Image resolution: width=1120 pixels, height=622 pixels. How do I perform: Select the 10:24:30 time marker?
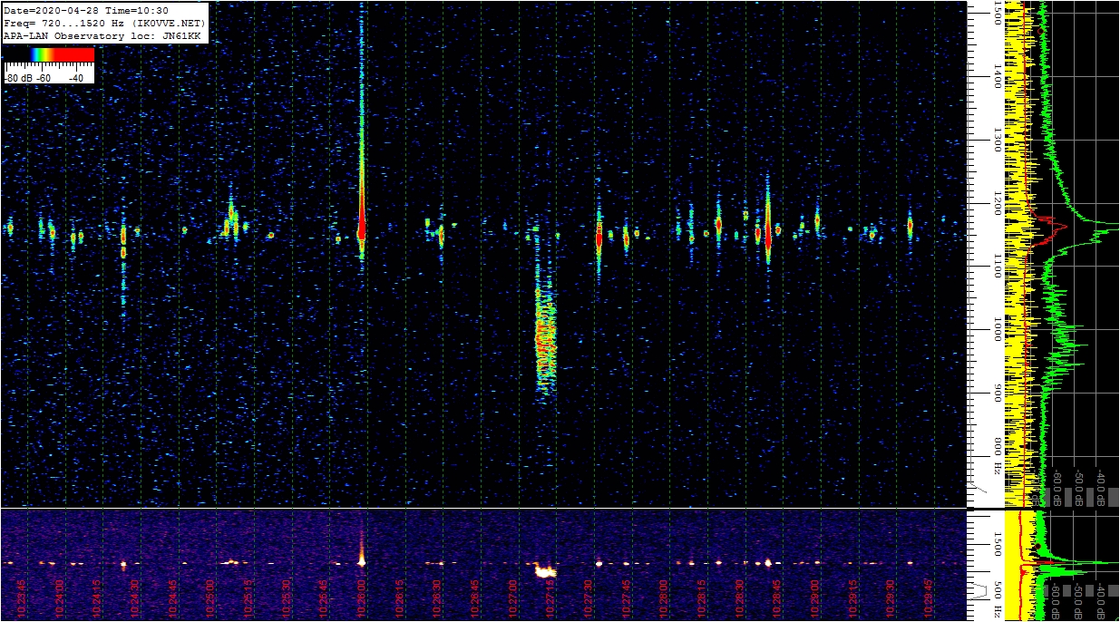tap(135, 598)
